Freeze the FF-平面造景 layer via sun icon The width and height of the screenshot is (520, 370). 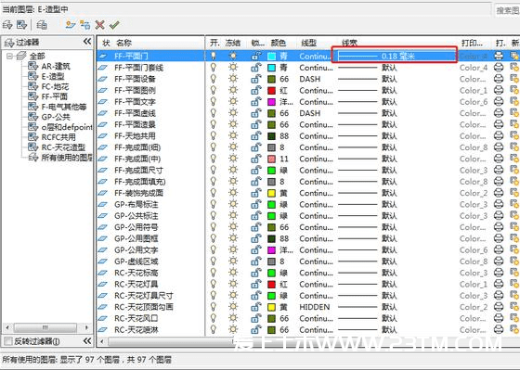[233, 124]
